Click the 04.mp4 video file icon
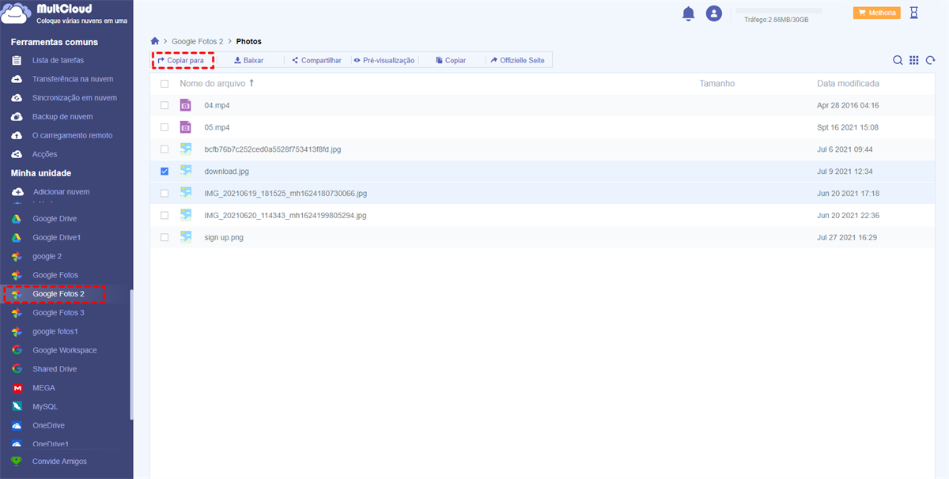 [x=186, y=105]
